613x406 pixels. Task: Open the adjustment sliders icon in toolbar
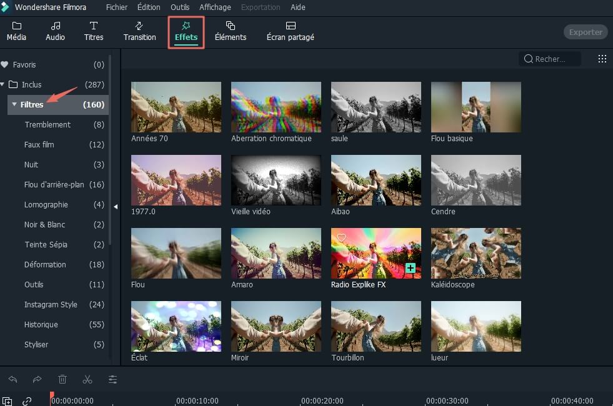111,379
